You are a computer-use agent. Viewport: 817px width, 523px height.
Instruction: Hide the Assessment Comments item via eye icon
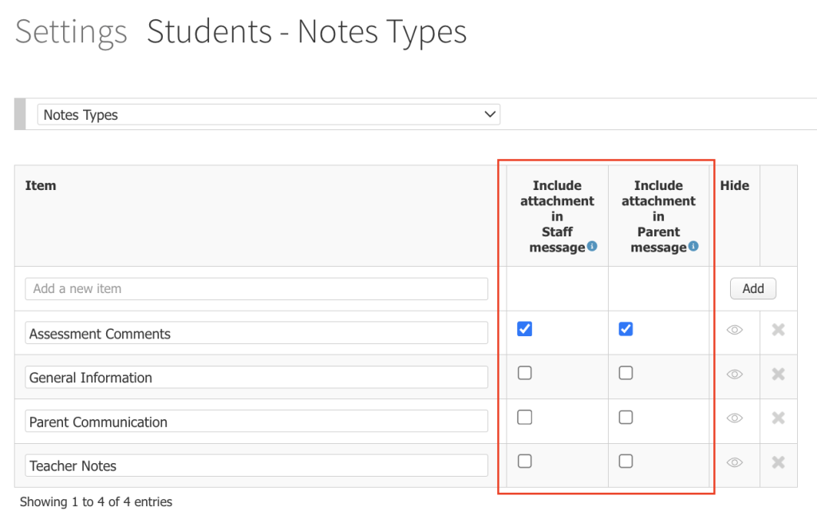pos(735,330)
